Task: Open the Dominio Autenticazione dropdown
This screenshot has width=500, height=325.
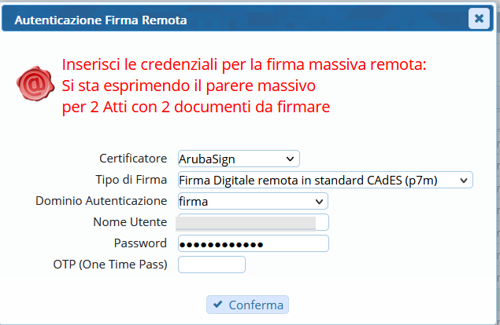Action: pos(253,201)
